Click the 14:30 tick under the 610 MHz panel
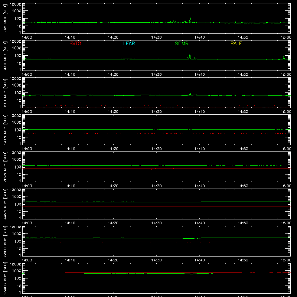 point(156,112)
